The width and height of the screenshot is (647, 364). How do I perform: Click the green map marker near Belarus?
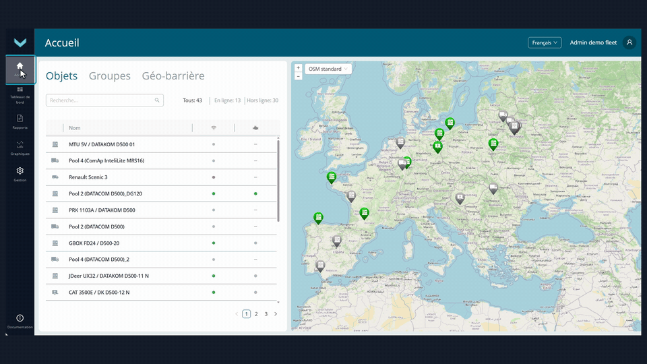click(x=493, y=144)
